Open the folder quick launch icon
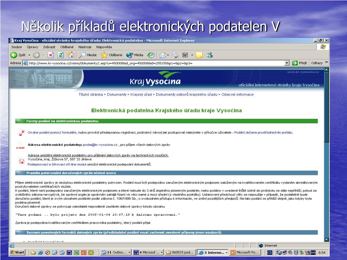This screenshot has width=347, height=260. pyautogui.click(x=33, y=253)
